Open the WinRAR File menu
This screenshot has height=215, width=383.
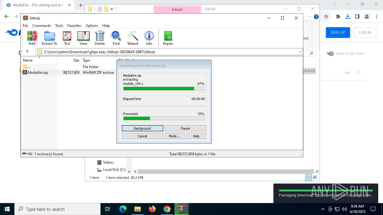point(25,26)
